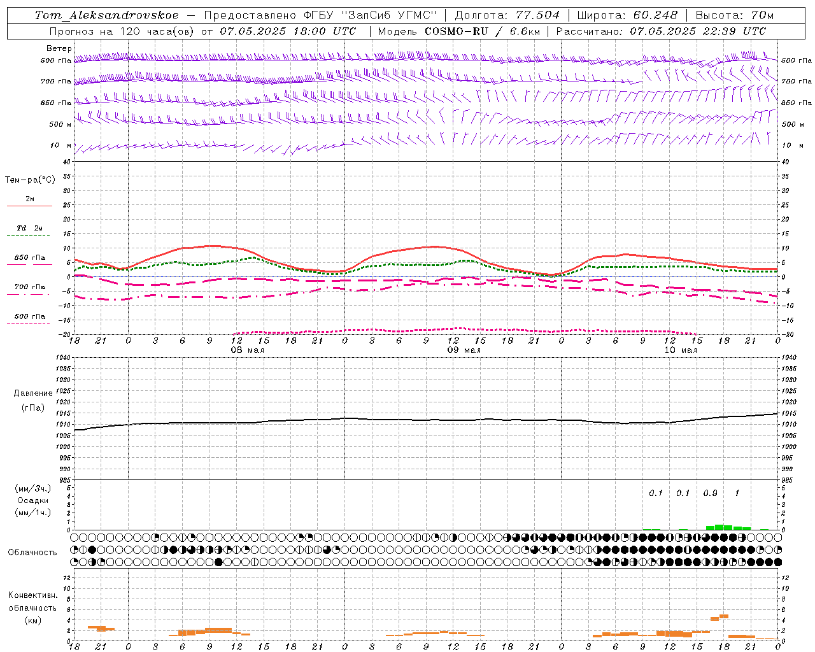Click the station name Tom_Aleksandrovskoe

107,15
